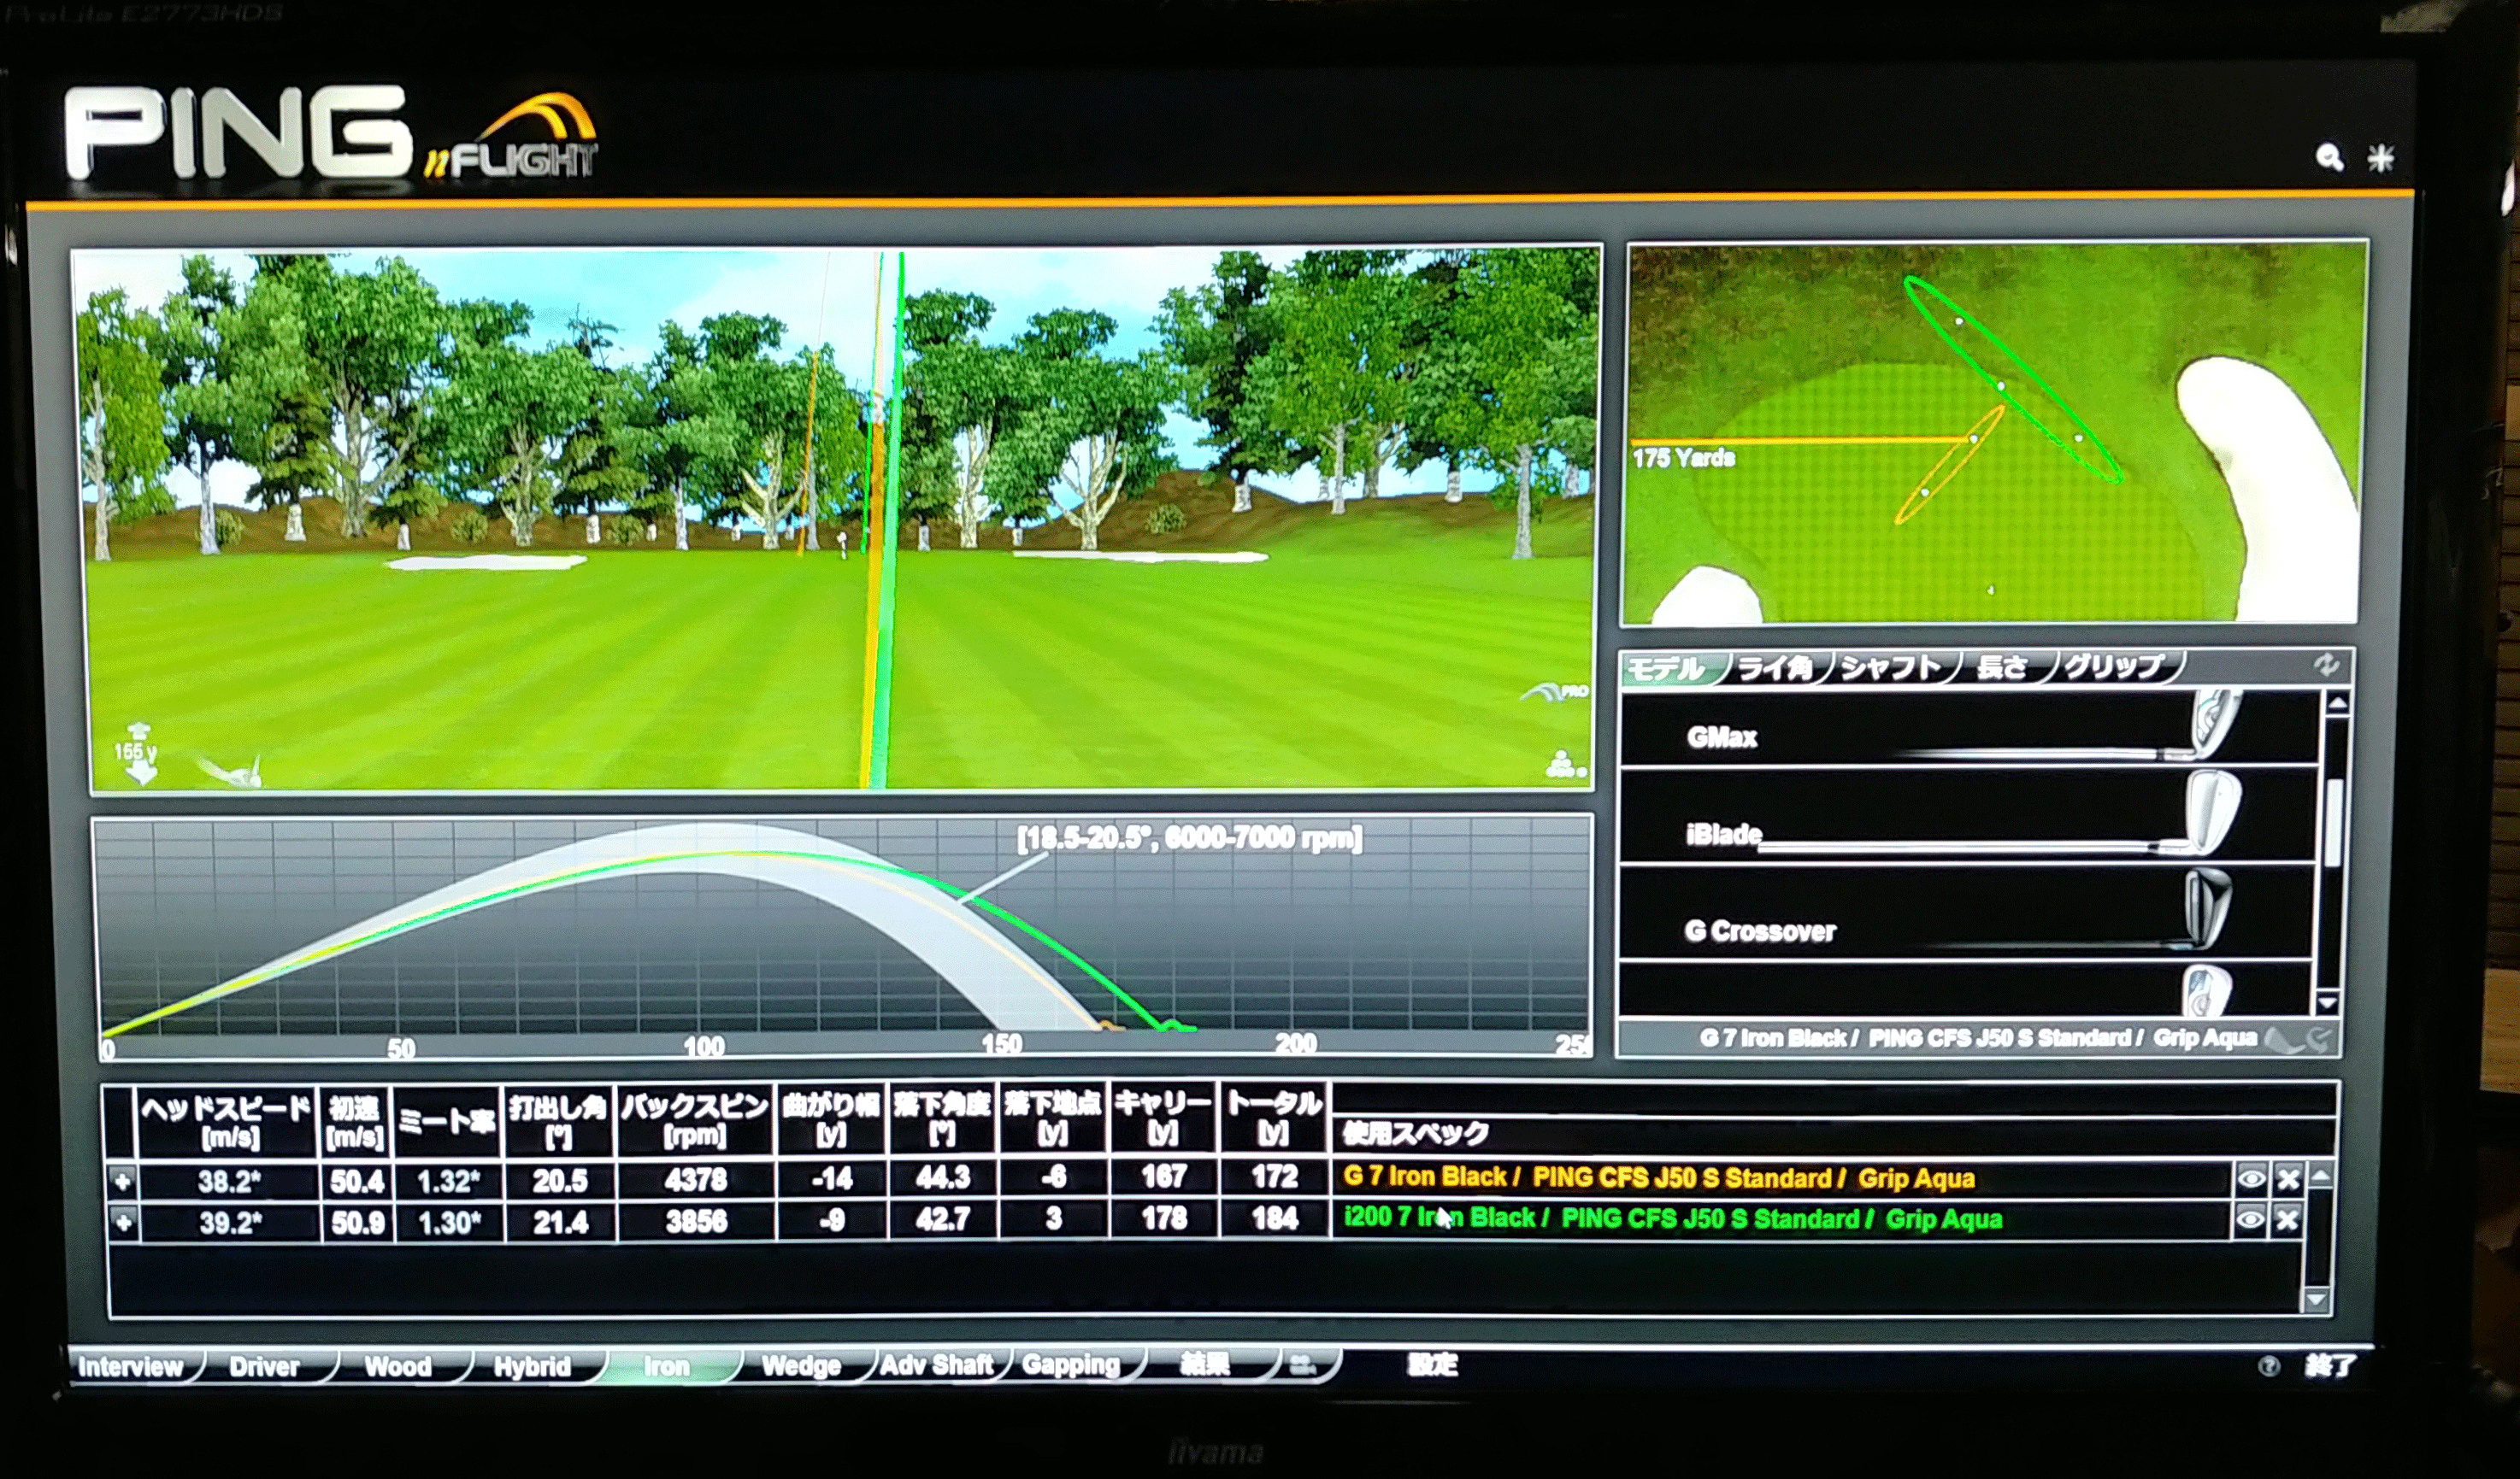2520x1479 pixels.
Task: Click the ヘッドスピード column header
Action: click(227, 1121)
